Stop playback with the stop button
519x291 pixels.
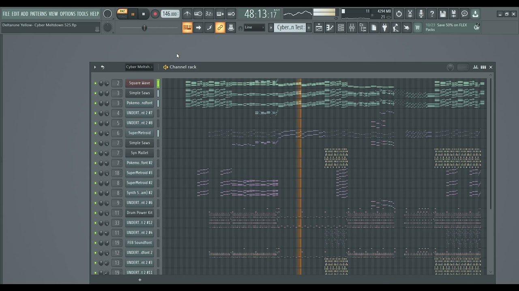pyautogui.click(x=143, y=14)
